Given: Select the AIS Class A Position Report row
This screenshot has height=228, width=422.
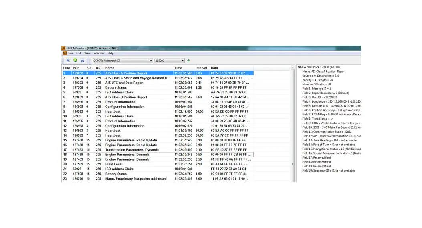Looking at the screenshot, I should 158,73.
